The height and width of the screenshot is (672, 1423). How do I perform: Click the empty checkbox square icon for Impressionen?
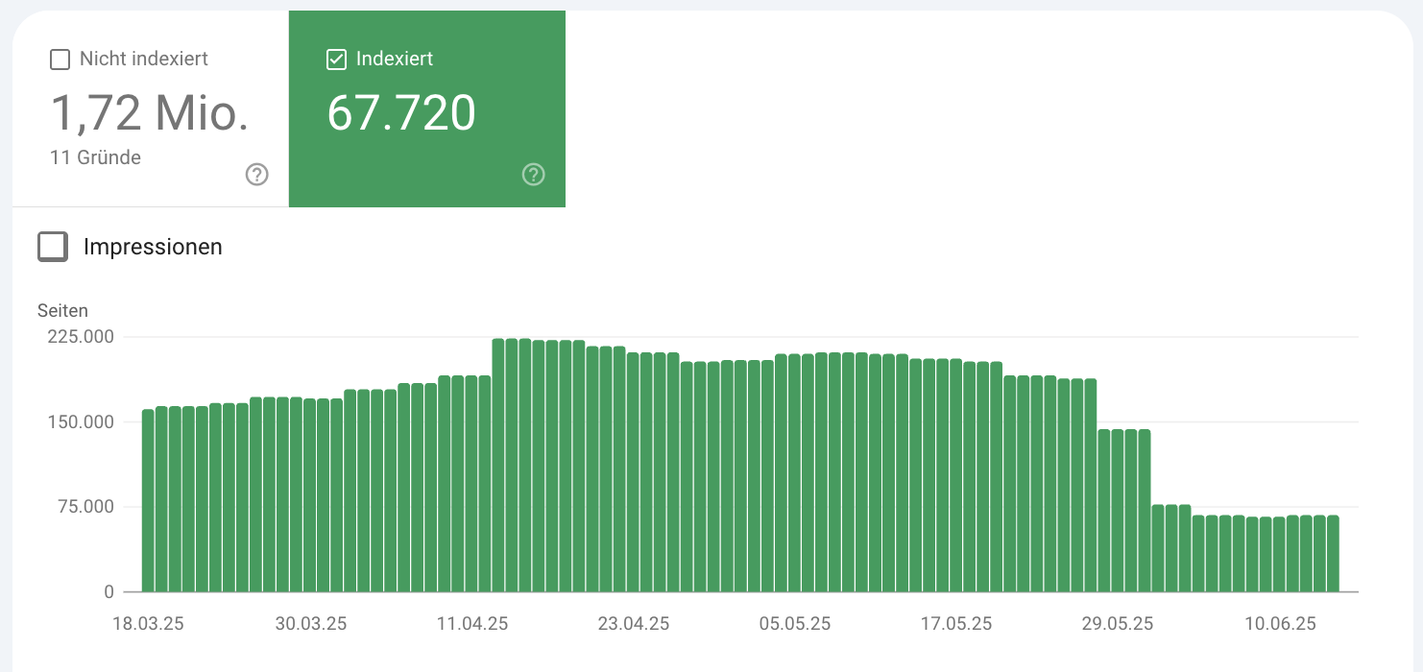(x=53, y=247)
